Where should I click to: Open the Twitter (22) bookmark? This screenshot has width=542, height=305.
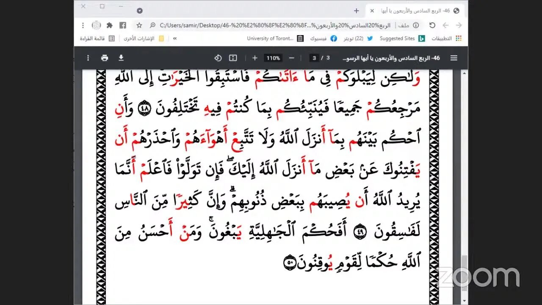point(358,39)
